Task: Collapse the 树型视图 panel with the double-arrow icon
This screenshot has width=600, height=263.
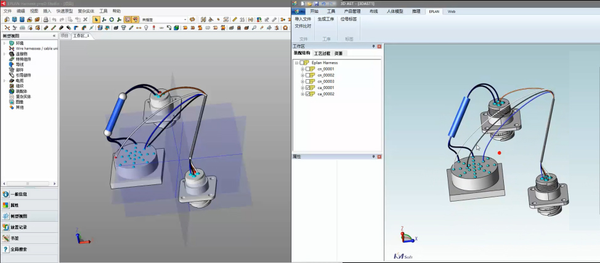Action: [54, 36]
